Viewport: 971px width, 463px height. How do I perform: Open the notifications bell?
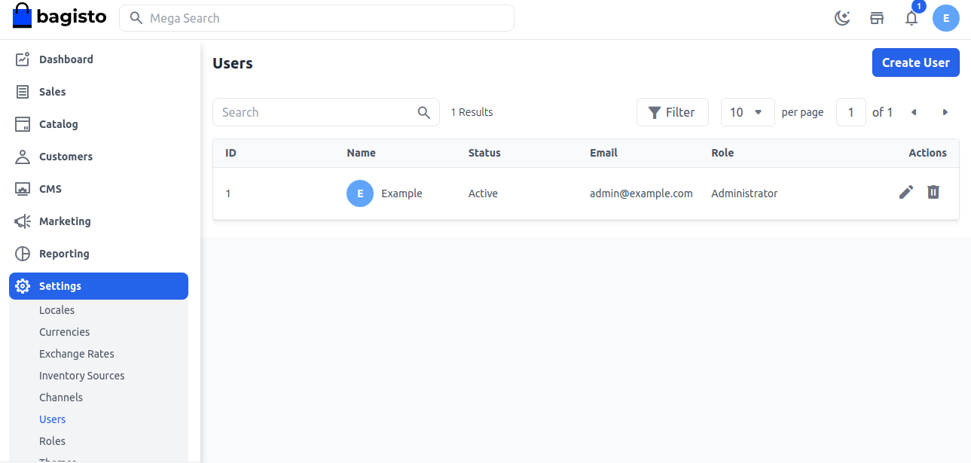(911, 18)
